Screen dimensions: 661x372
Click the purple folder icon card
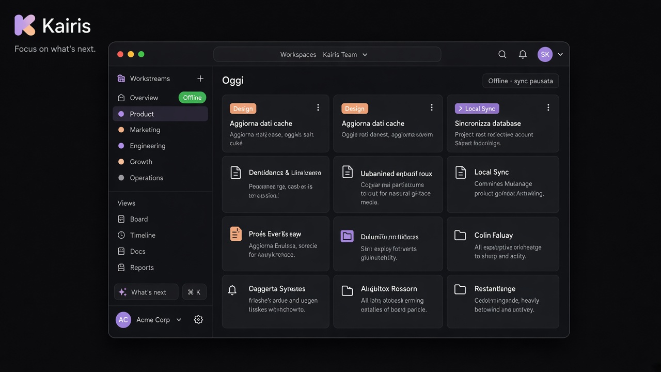point(347,237)
